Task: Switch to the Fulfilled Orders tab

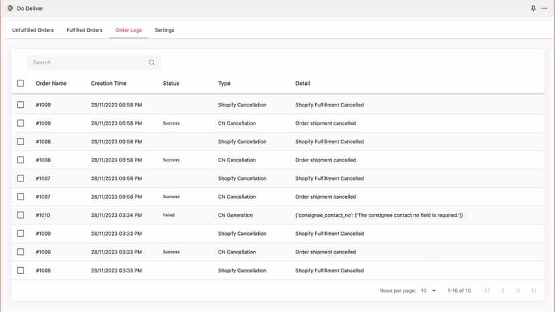Action: (x=84, y=30)
